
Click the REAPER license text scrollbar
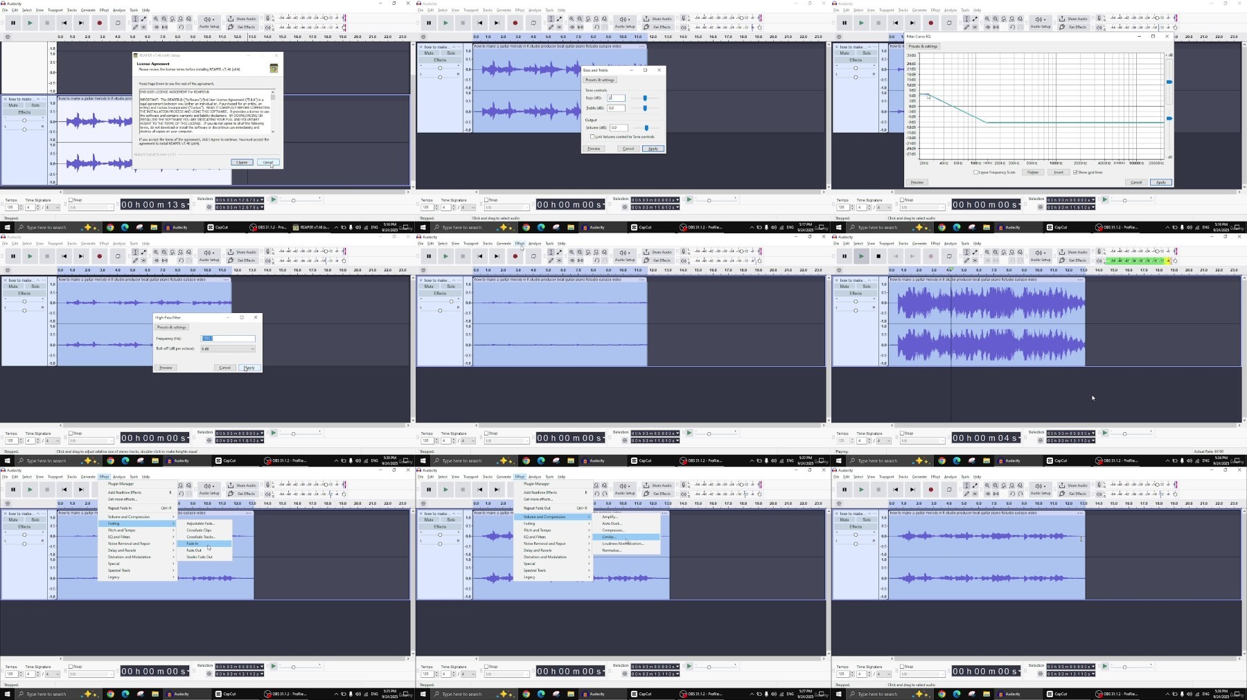(273, 111)
